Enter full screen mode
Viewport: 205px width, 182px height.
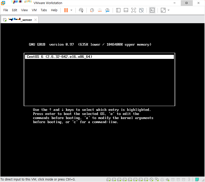134,10
